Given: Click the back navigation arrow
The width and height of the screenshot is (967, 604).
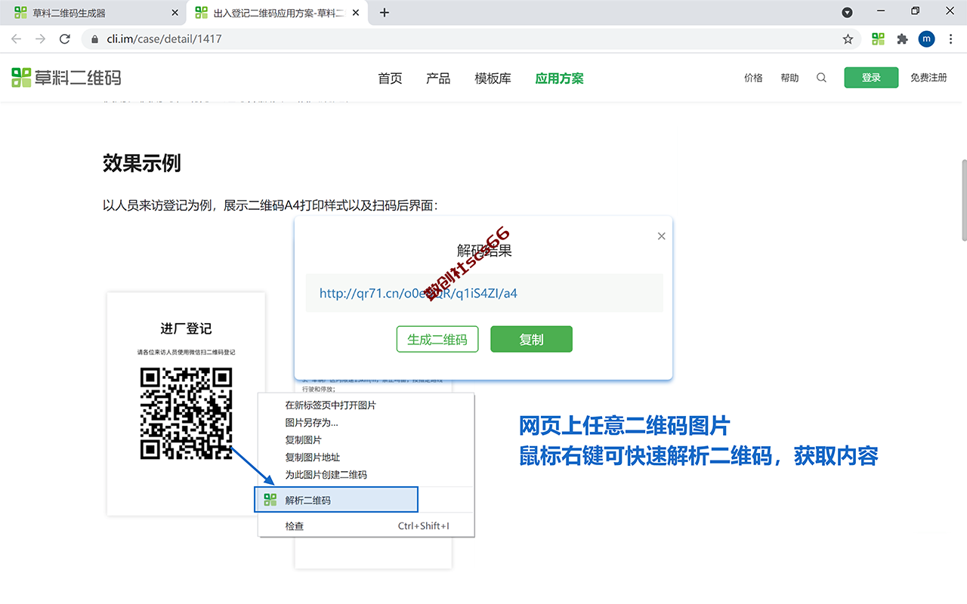Looking at the screenshot, I should 16,39.
